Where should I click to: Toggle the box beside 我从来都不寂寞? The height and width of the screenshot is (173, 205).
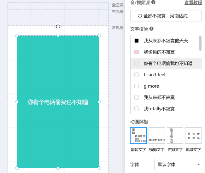[137, 97]
